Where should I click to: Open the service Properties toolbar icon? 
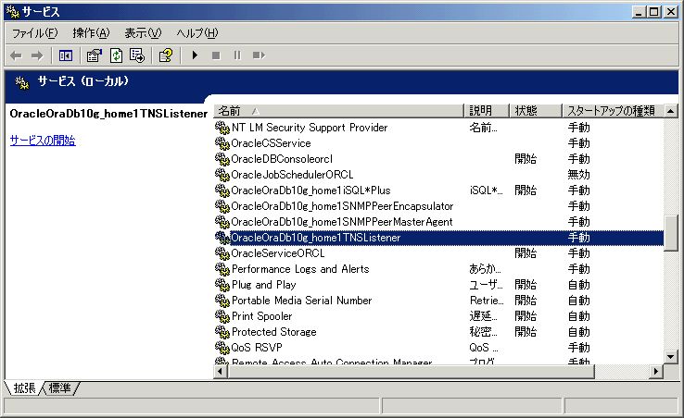click(x=94, y=55)
